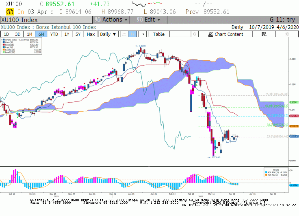Toggle the 1Y range selection

point(67,34)
